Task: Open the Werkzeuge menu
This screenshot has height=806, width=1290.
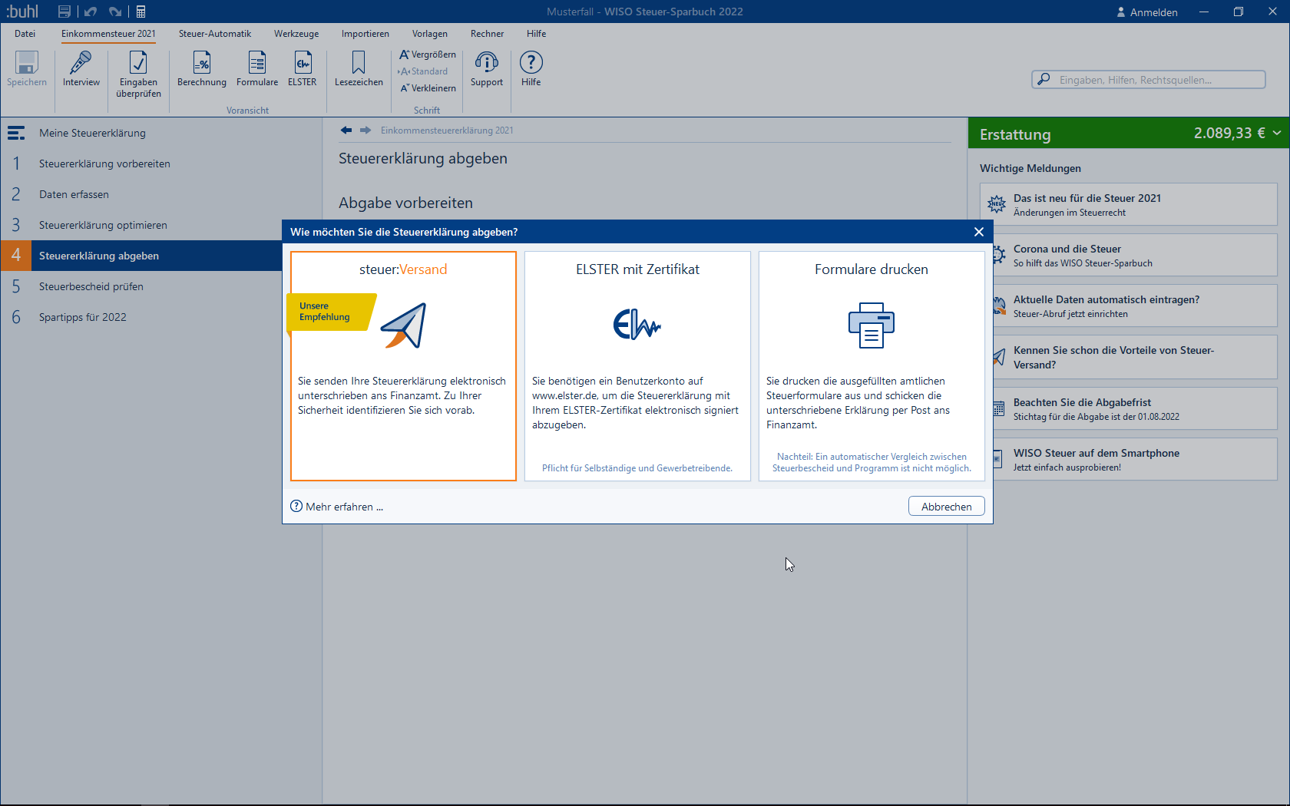Action: (296, 34)
